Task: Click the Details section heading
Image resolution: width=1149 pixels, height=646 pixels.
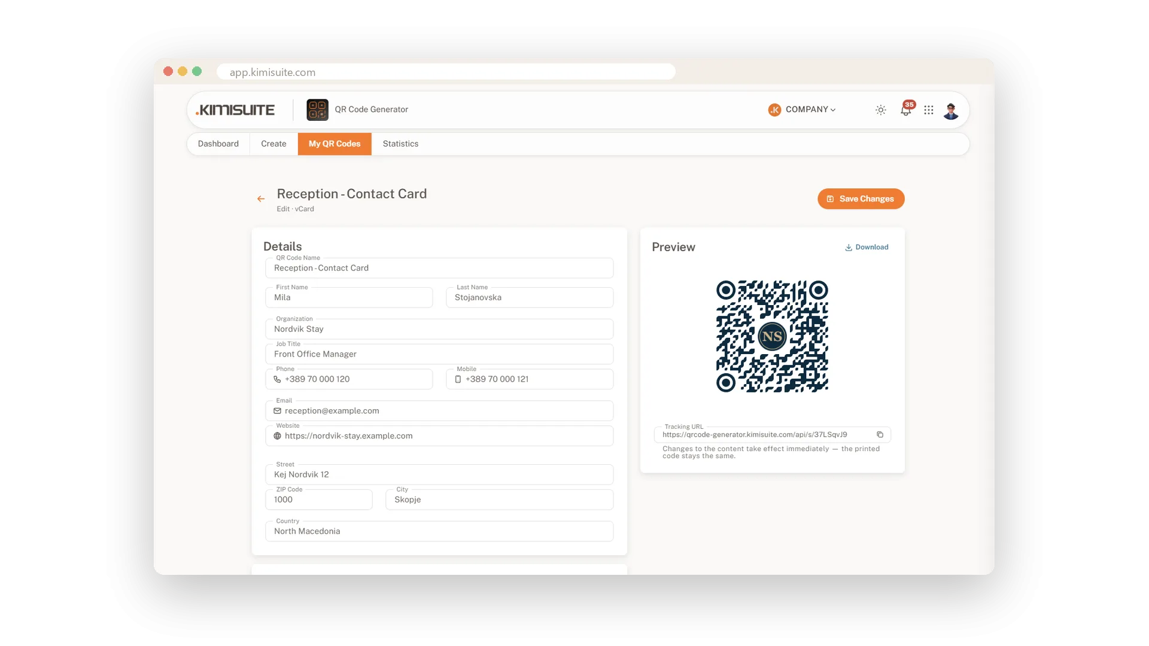Action: click(282, 246)
